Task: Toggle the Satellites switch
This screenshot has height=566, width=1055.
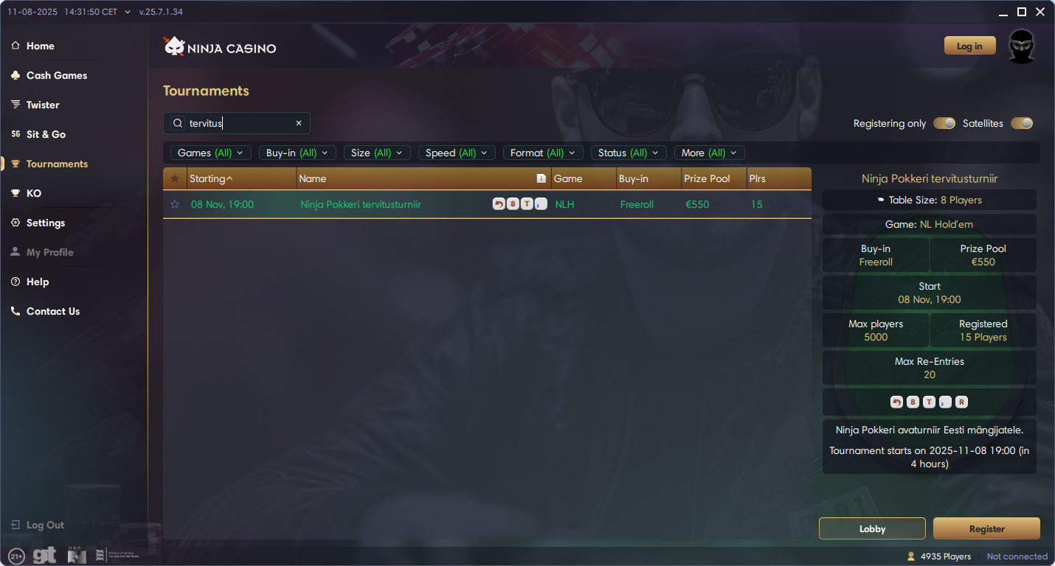Action: pos(1022,123)
